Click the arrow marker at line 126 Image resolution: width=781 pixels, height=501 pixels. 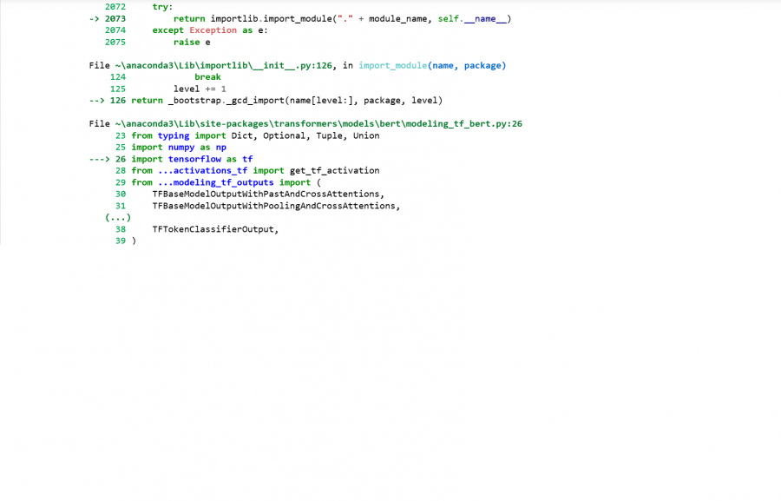pos(97,101)
